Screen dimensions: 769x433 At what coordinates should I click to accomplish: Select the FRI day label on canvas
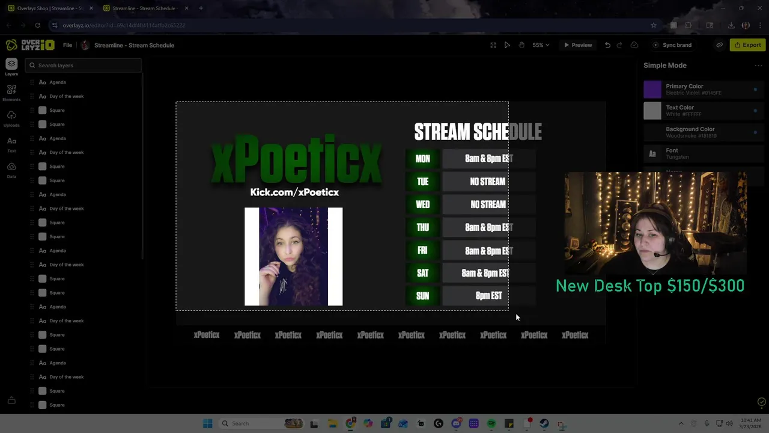(423, 250)
